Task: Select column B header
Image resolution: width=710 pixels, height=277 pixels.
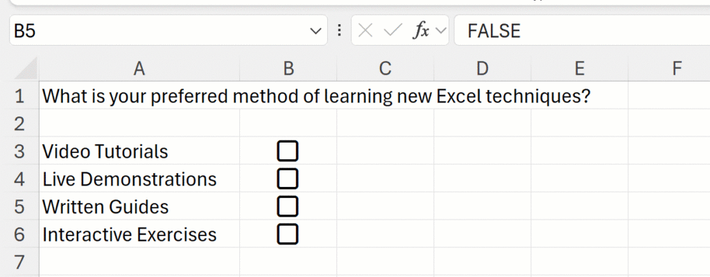Action: [x=288, y=69]
